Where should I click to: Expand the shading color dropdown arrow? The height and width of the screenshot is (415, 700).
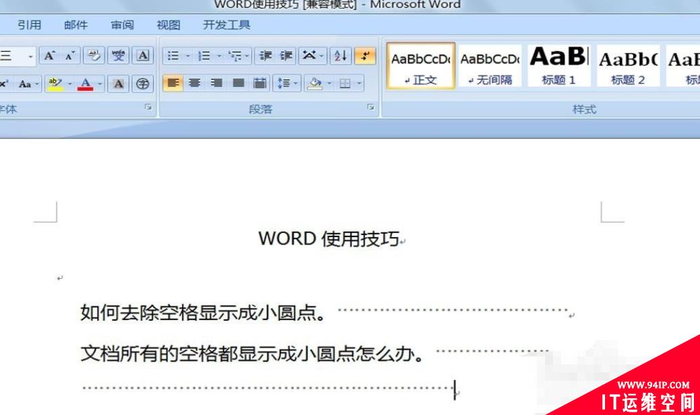329,83
